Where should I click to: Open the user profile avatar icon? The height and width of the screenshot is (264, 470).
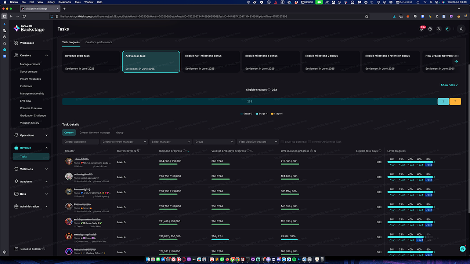tap(461, 29)
